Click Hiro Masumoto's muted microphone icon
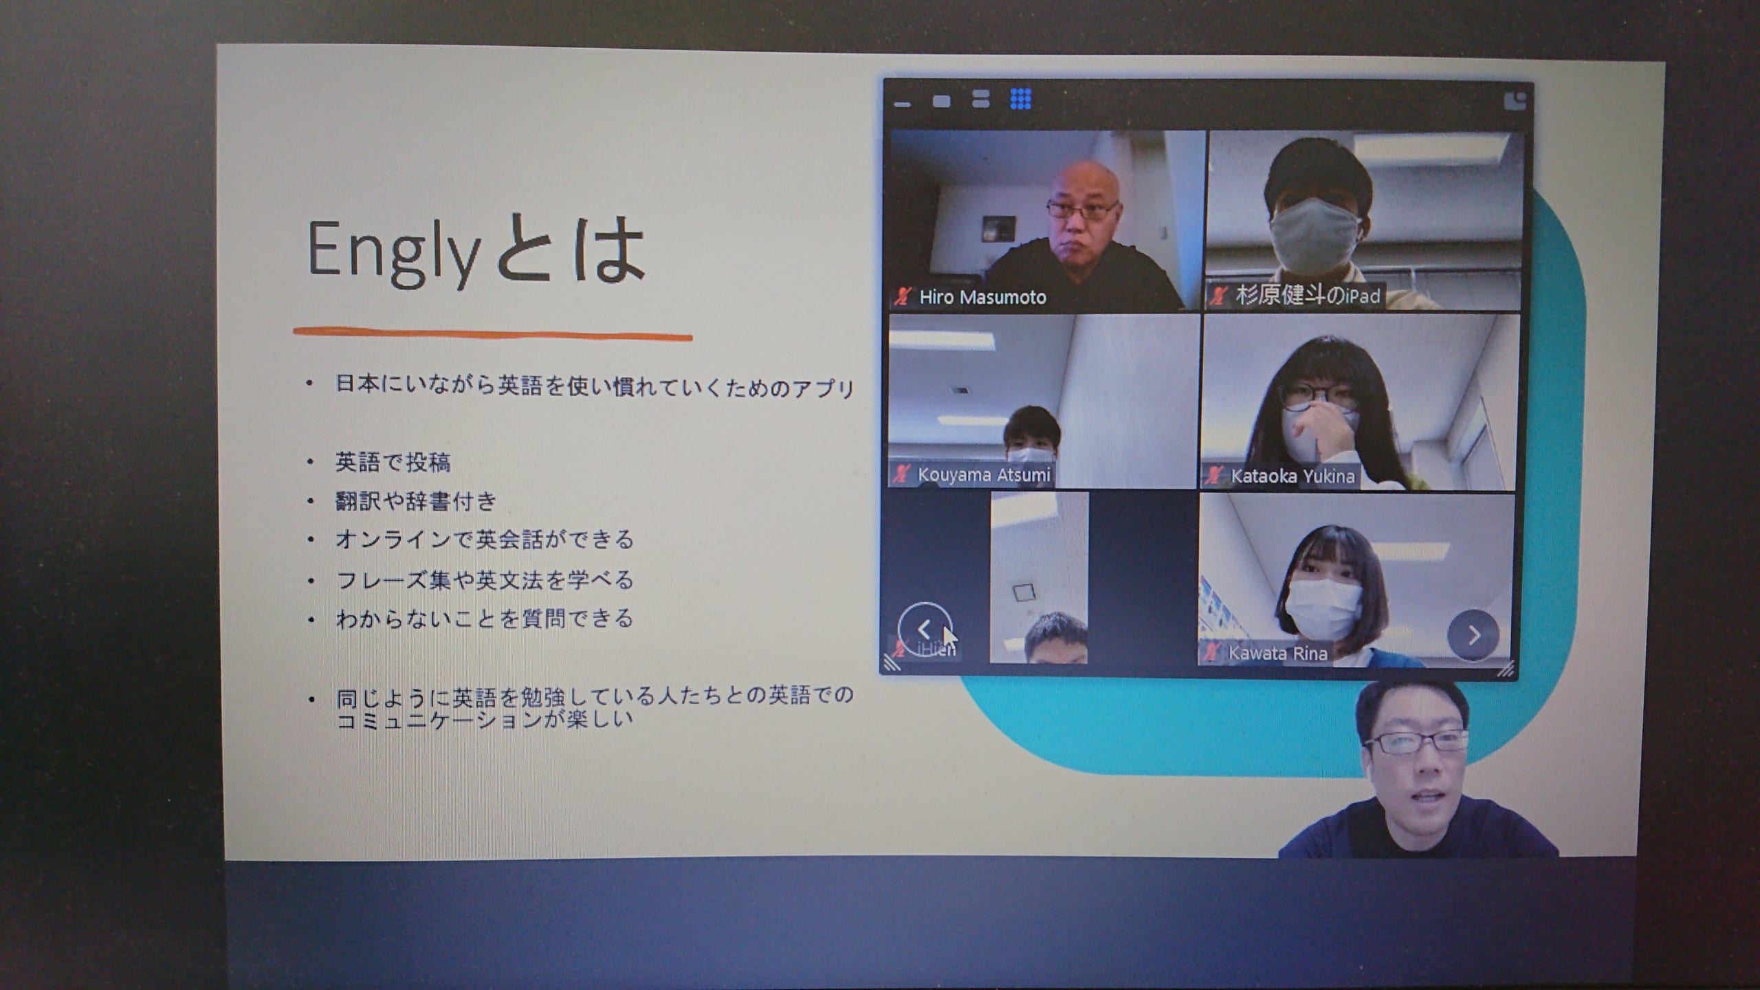Screen dimensions: 1760x990 point(901,297)
